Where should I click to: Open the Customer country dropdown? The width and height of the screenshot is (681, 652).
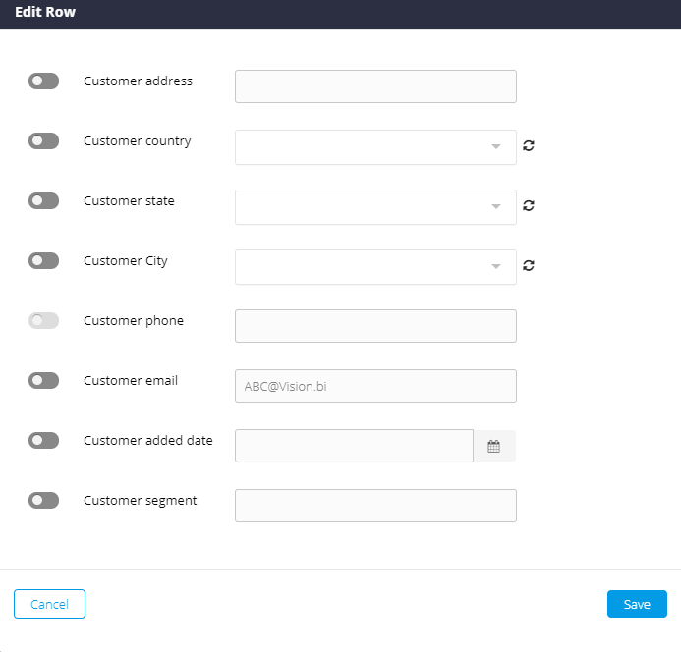click(375, 147)
